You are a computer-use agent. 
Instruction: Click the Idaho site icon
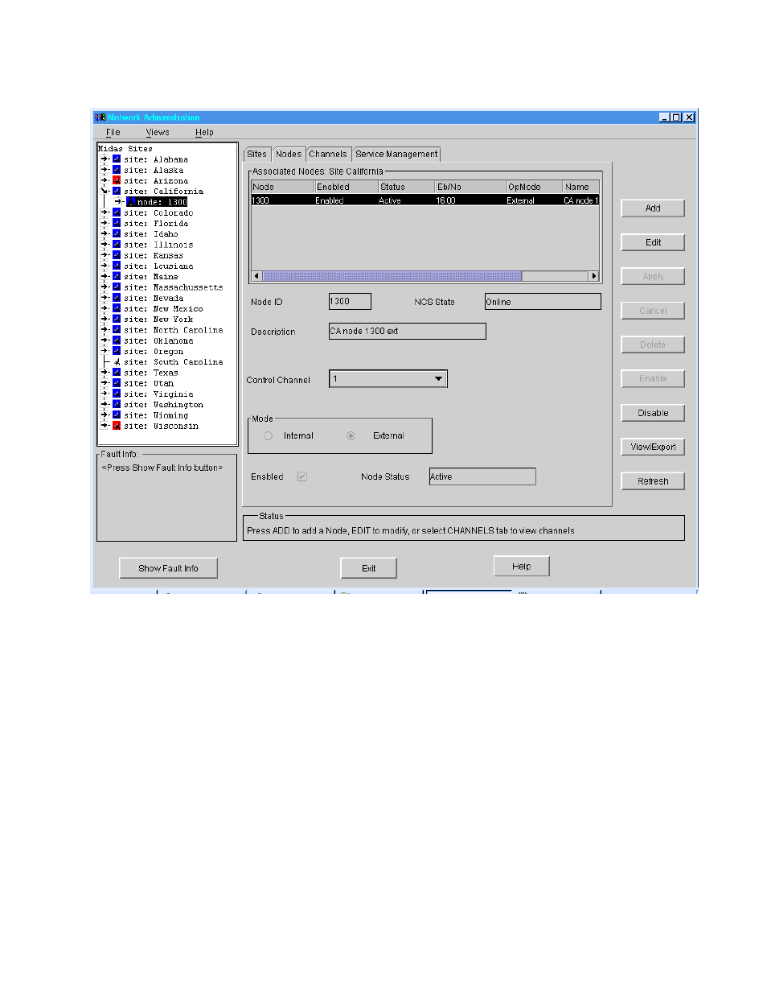117,233
